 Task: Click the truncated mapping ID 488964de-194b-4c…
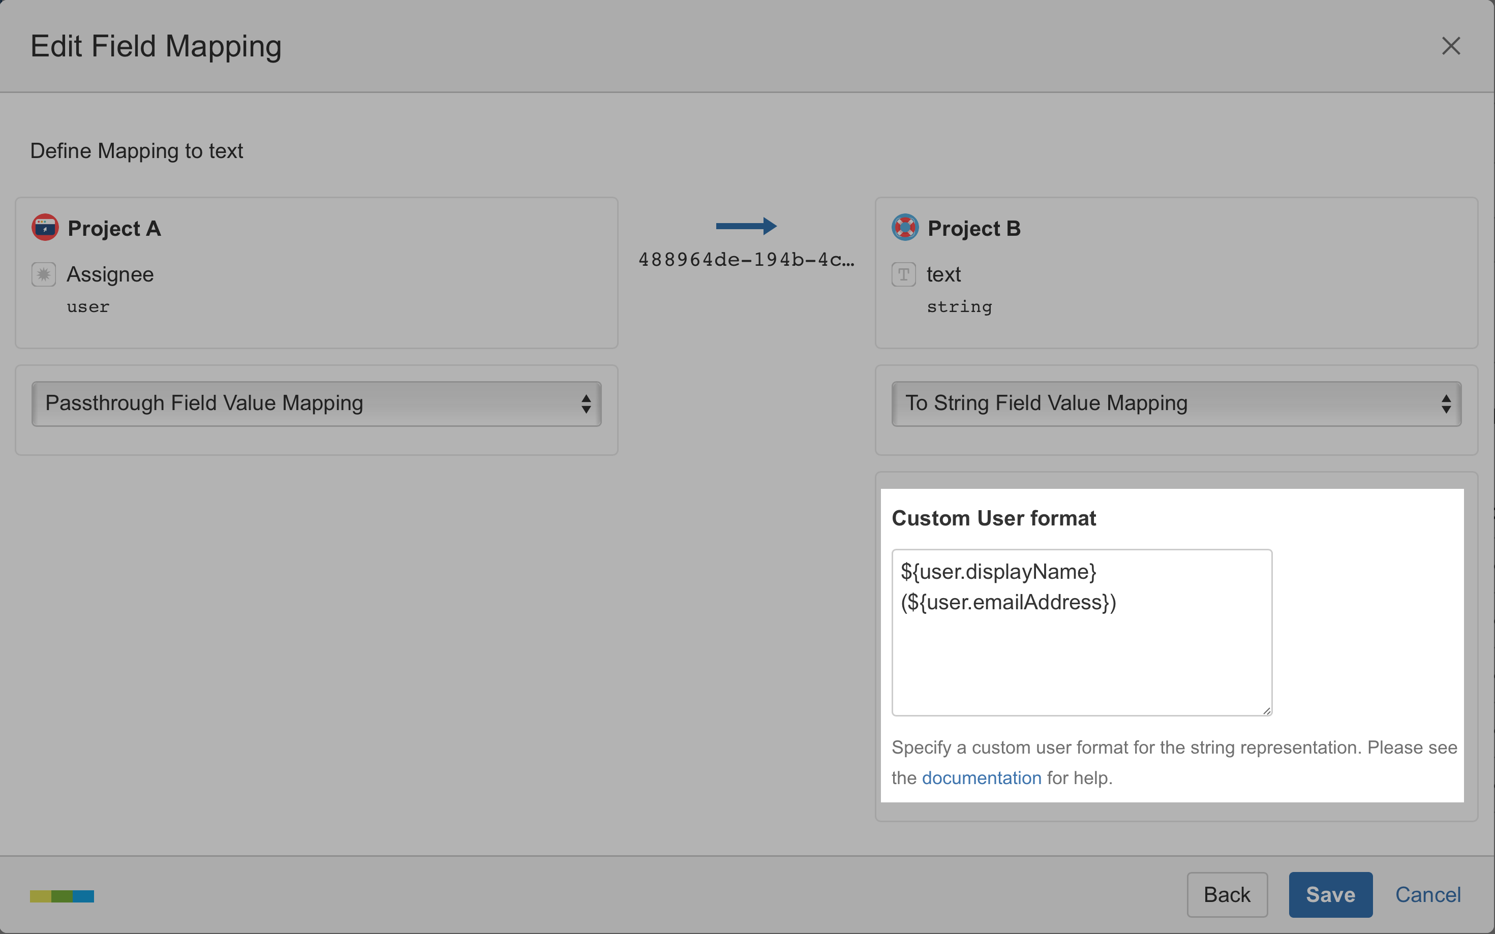click(746, 260)
